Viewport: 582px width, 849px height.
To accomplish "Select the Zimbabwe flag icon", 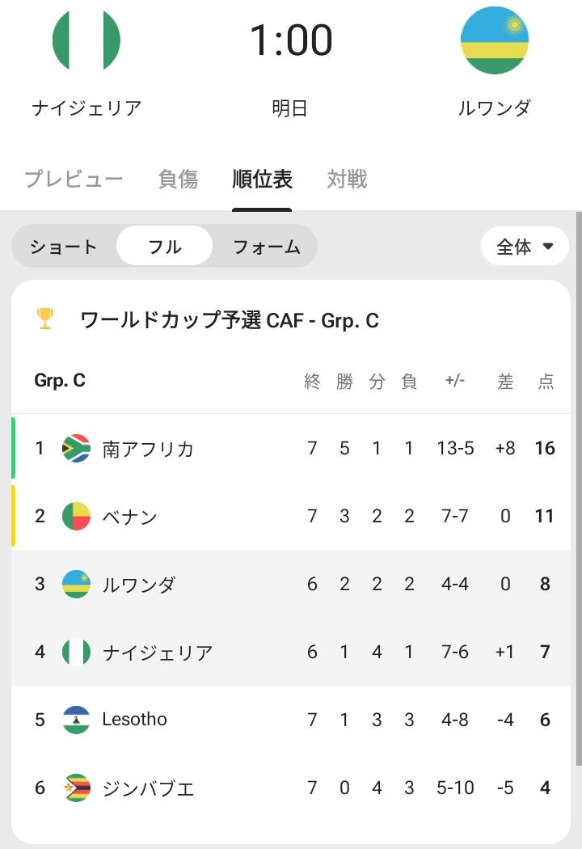I will (76, 788).
